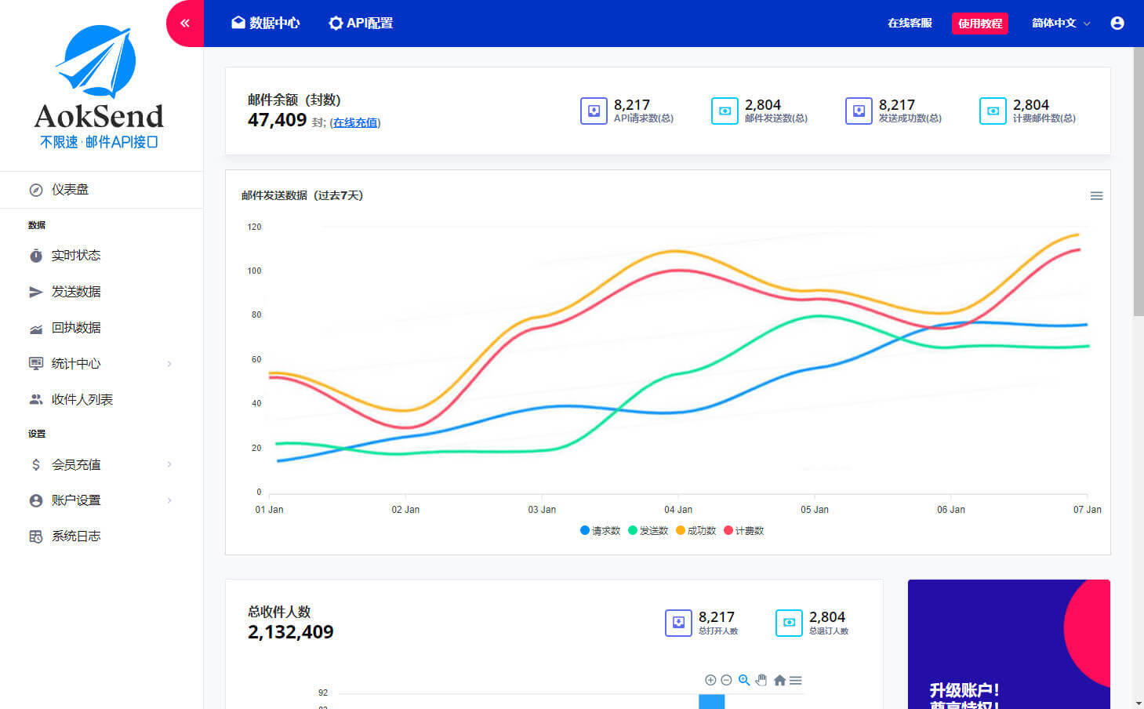This screenshot has height=709, width=1144.
Task: Click the page vertical scrollbar
Action: 1139,180
